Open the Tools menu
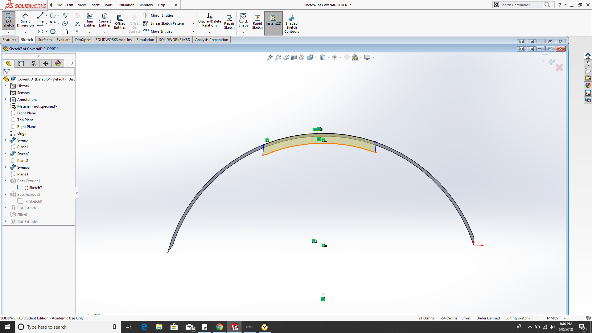Viewport: 592px width, 333px height. pos(108,5)
